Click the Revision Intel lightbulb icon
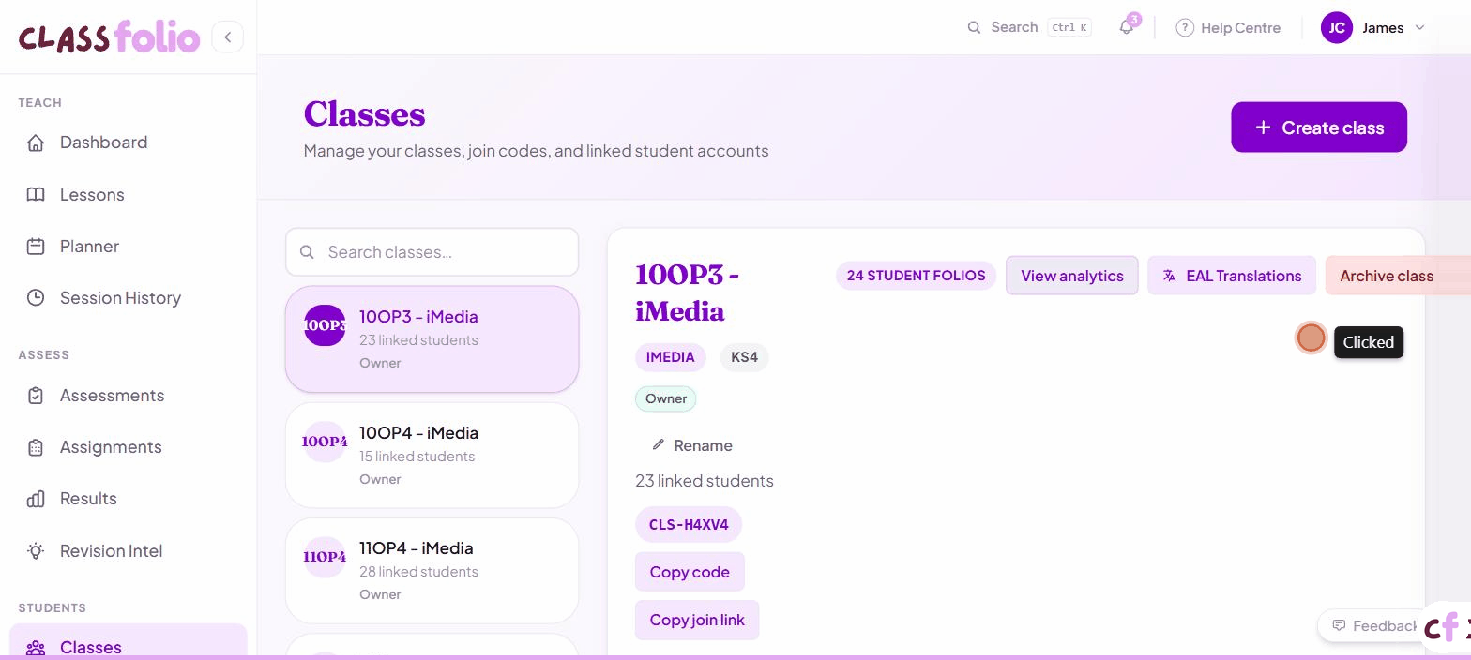 tap(36, 550)
